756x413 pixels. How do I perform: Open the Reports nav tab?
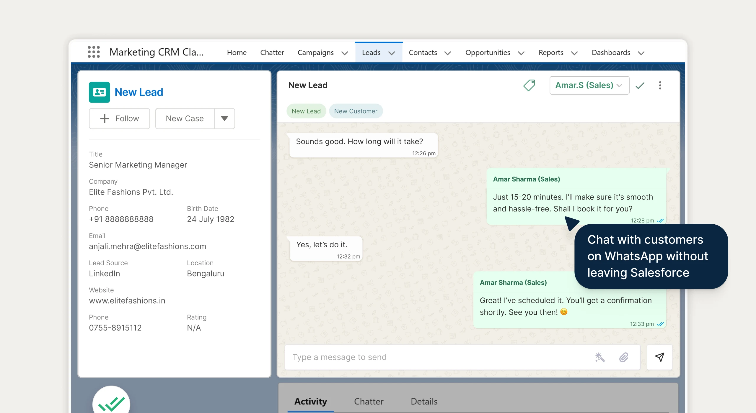coord(551,52)
